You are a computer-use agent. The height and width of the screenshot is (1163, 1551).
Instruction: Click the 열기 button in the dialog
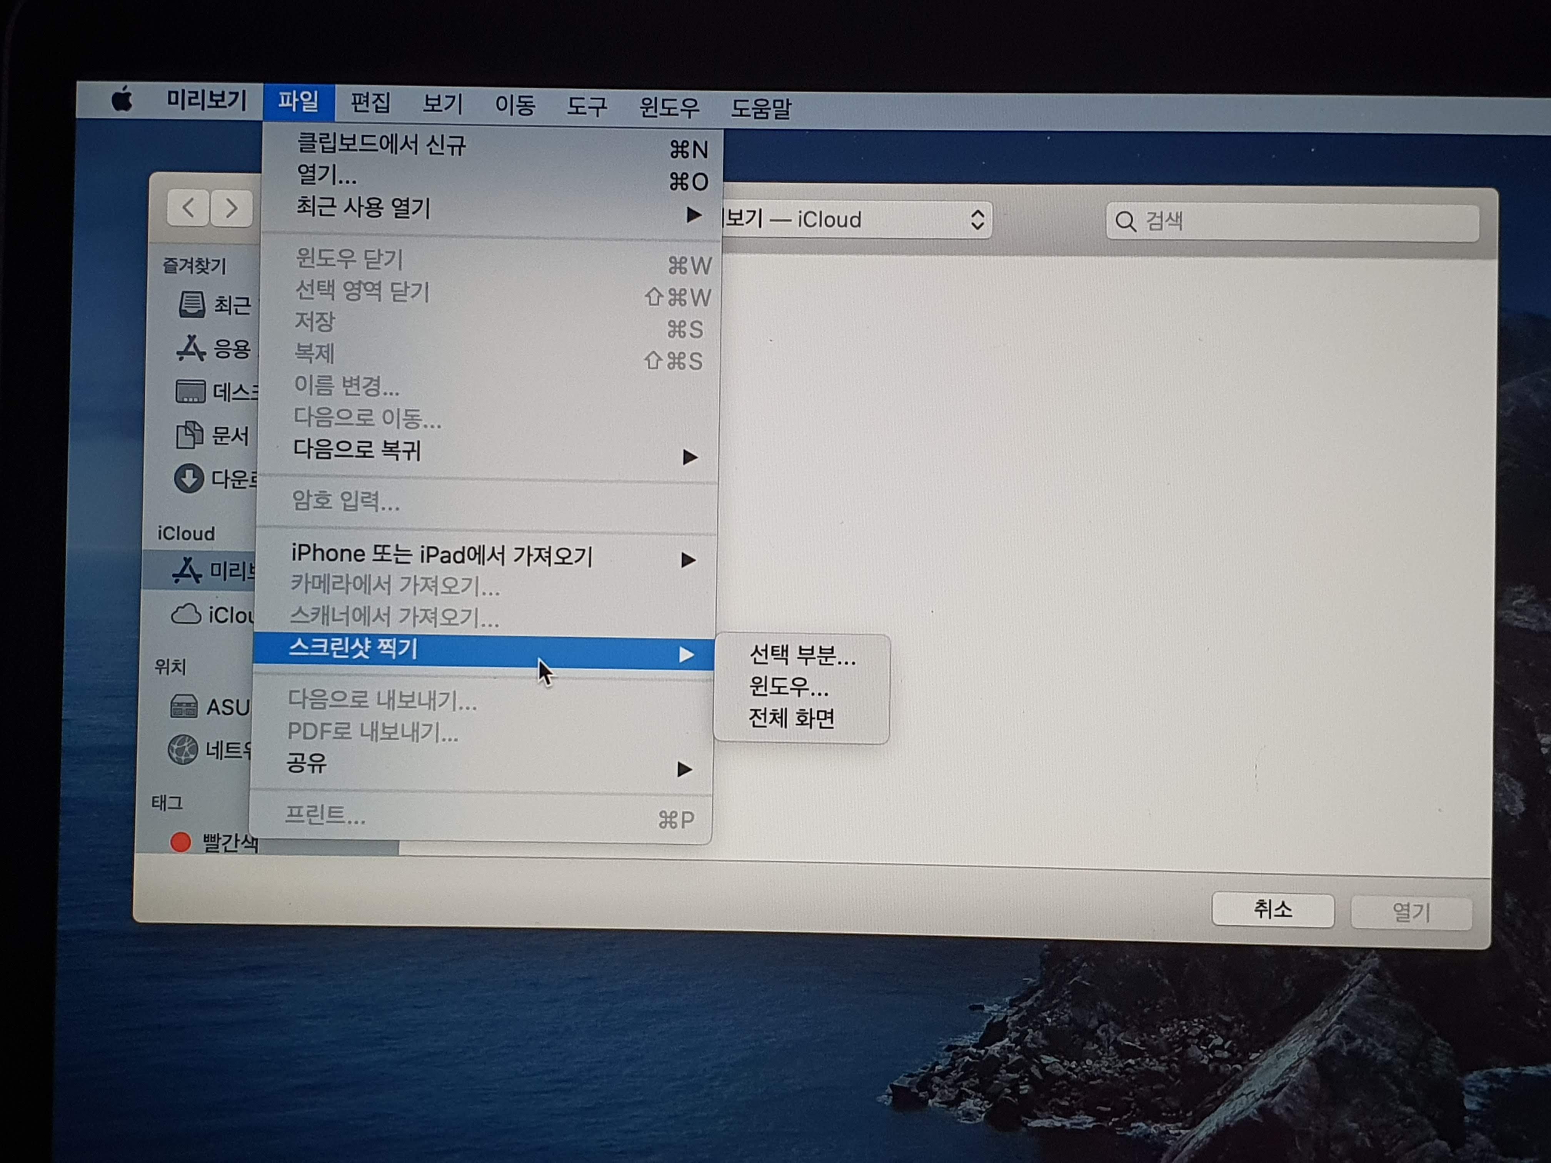click(1411, 913)
